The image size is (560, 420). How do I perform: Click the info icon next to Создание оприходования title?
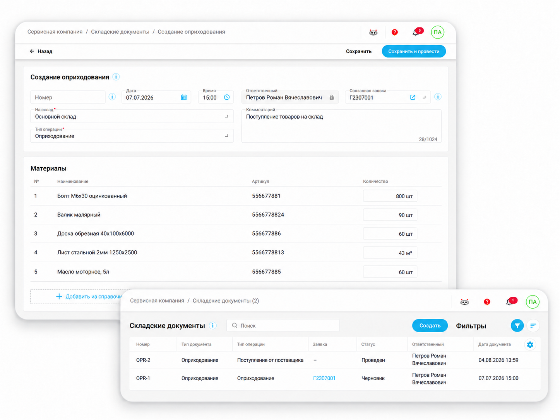[116, 77]
